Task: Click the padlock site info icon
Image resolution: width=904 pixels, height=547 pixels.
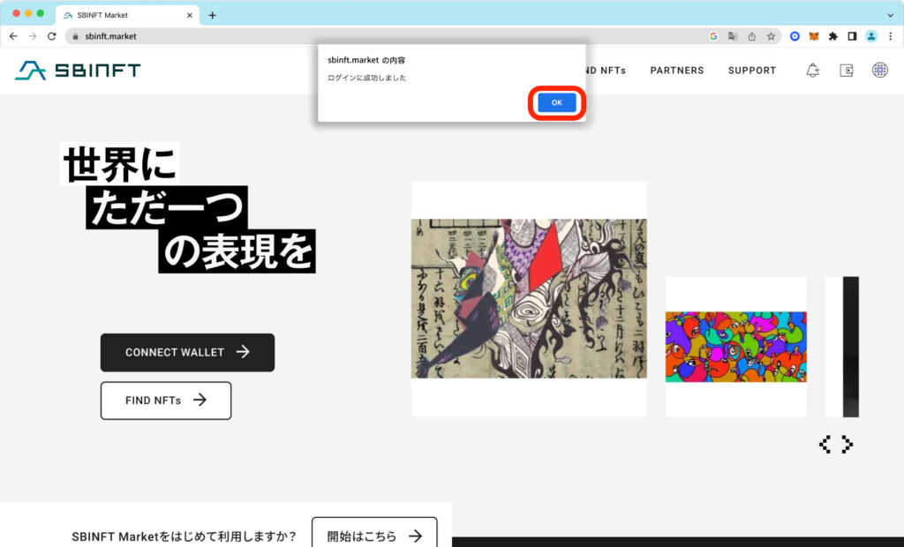Action: [x=75, y=36]
